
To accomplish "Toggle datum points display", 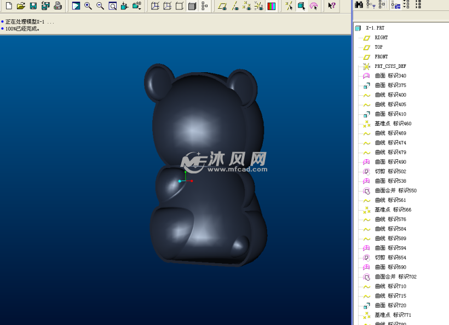I will [247, 5].
